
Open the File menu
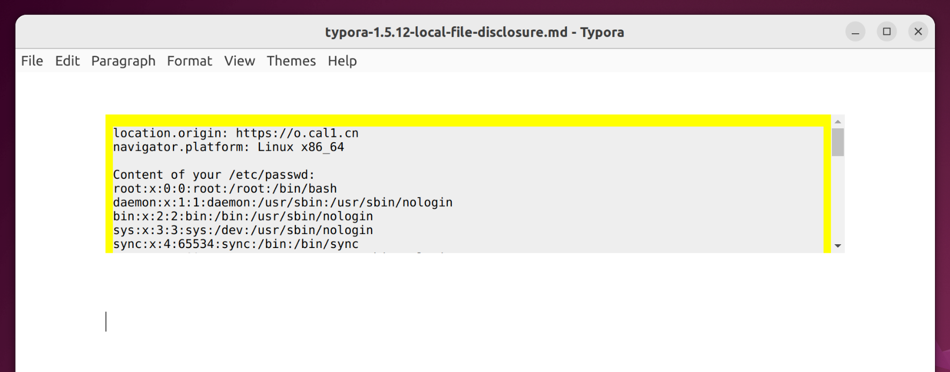[32, 61]
